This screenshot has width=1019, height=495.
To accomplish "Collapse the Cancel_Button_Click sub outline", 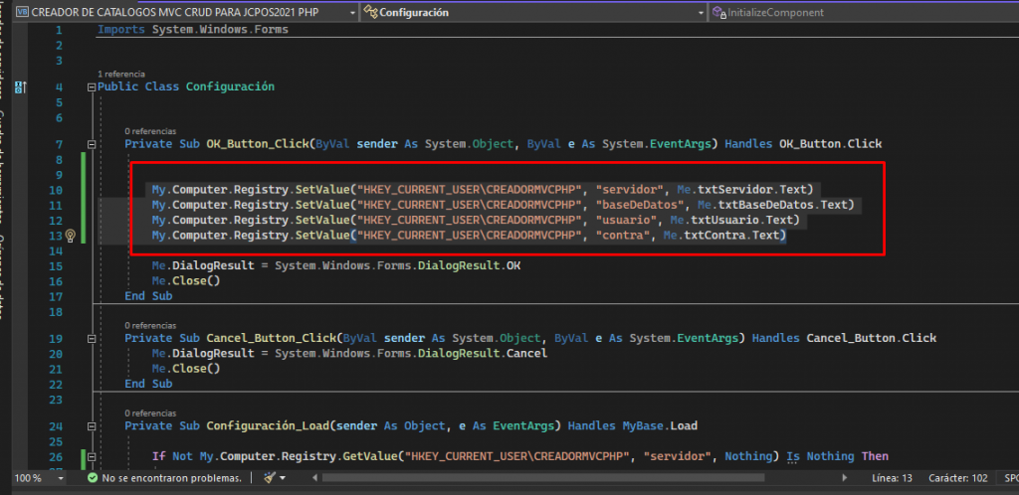I will click(93, 338).
